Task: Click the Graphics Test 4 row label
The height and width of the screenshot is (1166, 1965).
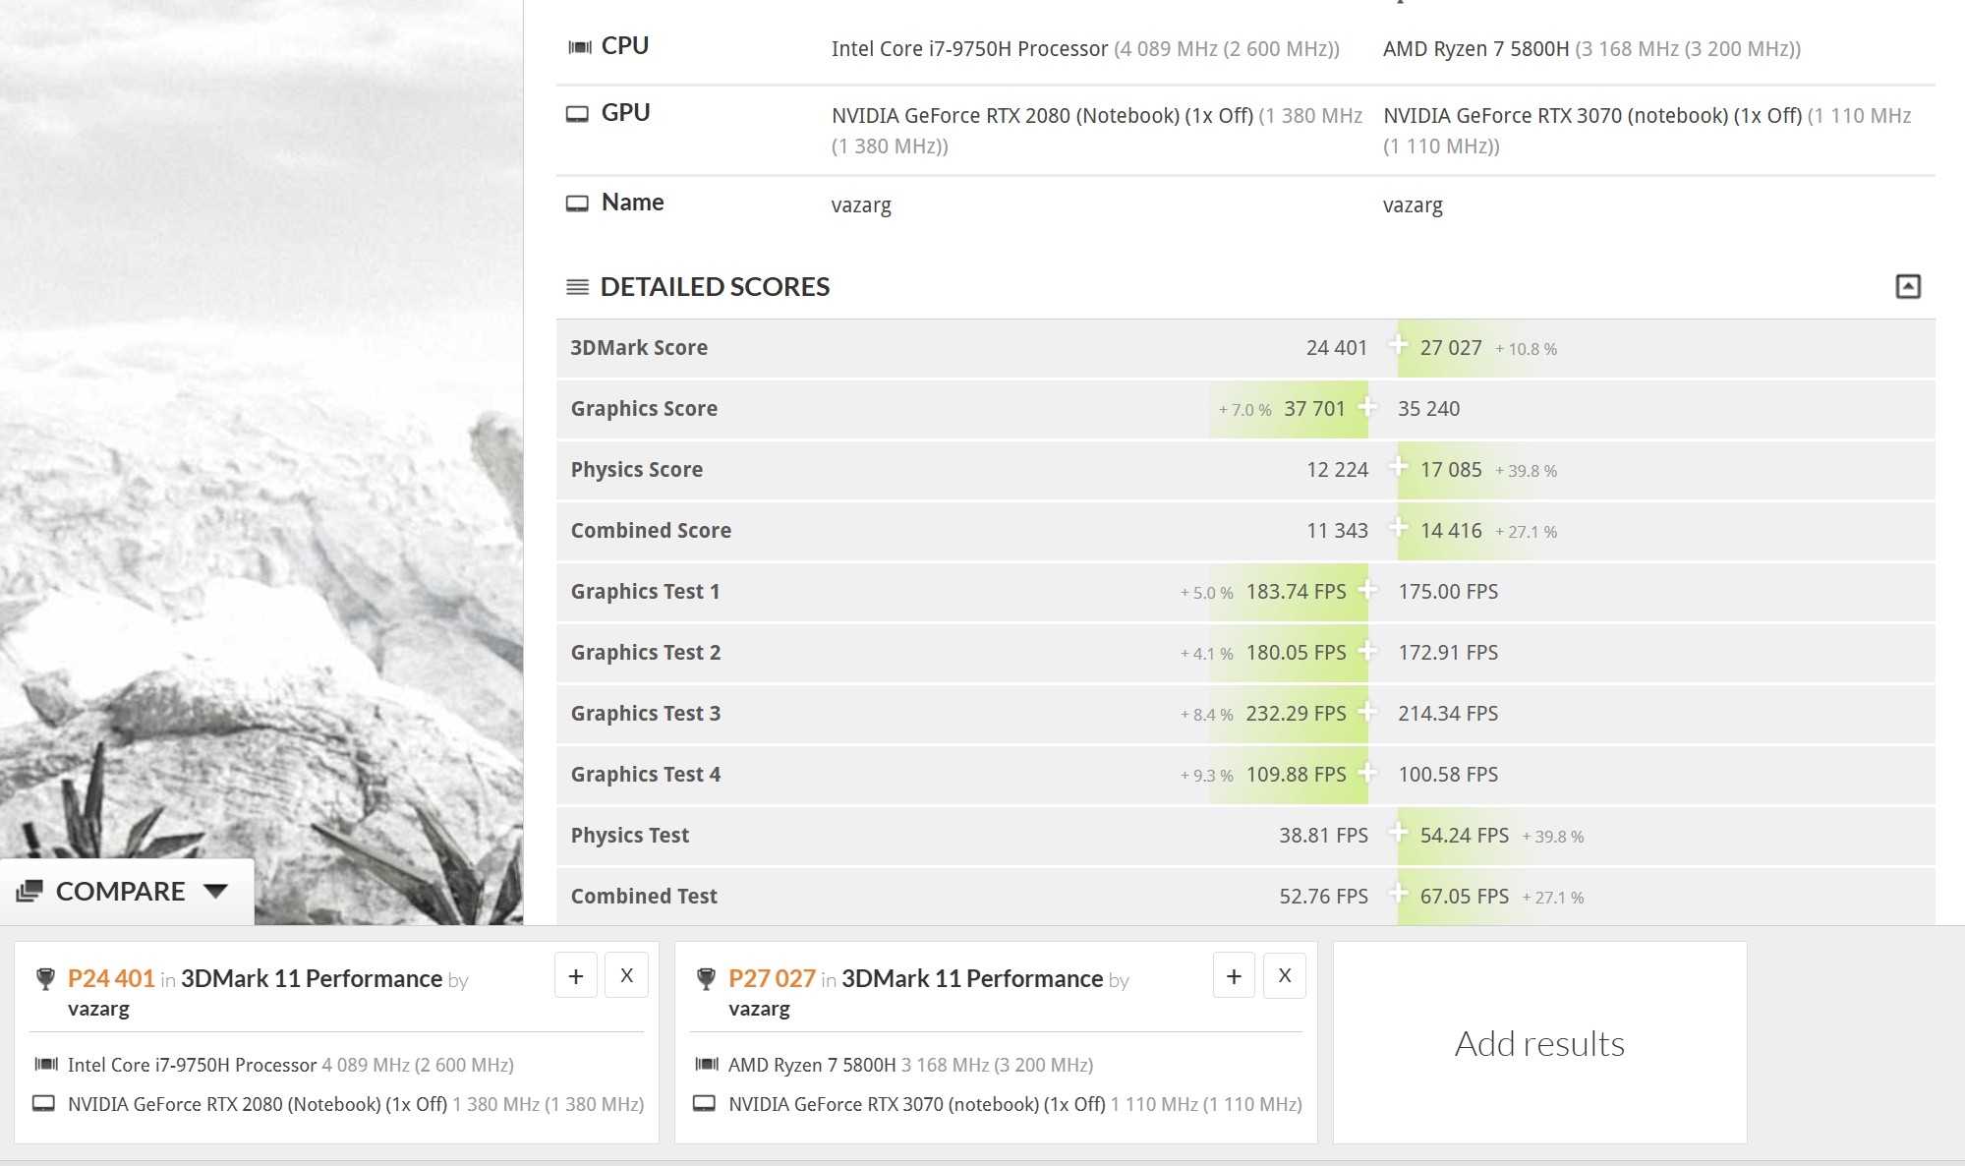Action: [x=646, y=775]
